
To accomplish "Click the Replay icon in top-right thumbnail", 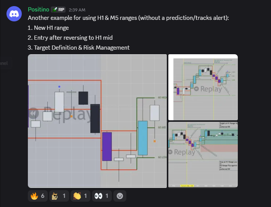I will (196, 89).
